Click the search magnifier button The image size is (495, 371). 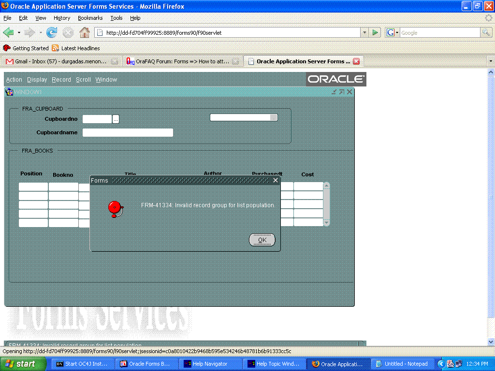[486, 32]
